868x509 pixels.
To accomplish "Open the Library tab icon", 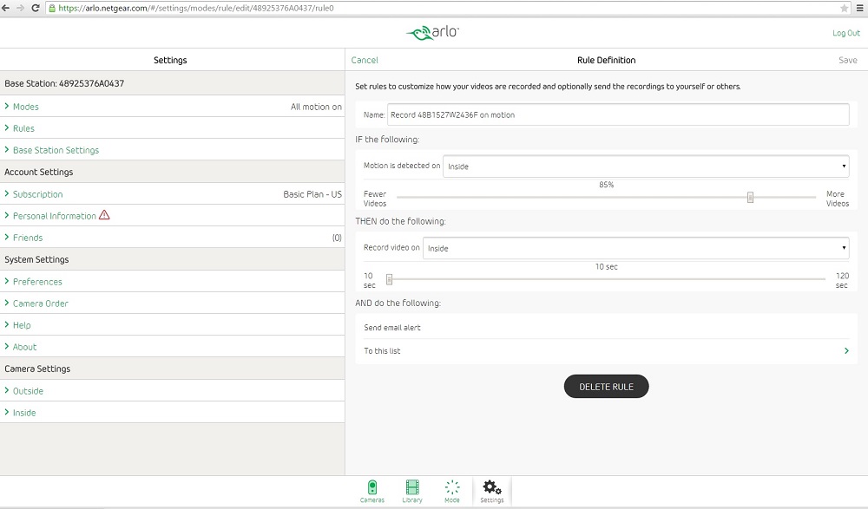I will (x=411, y=491).
